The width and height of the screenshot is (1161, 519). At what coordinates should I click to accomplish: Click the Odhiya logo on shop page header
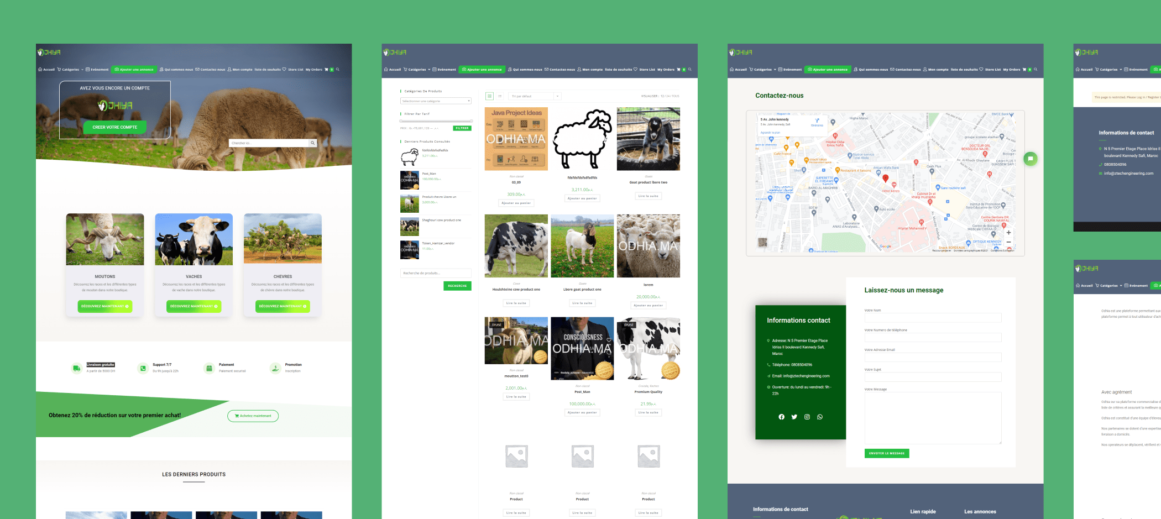pos(395,53)
